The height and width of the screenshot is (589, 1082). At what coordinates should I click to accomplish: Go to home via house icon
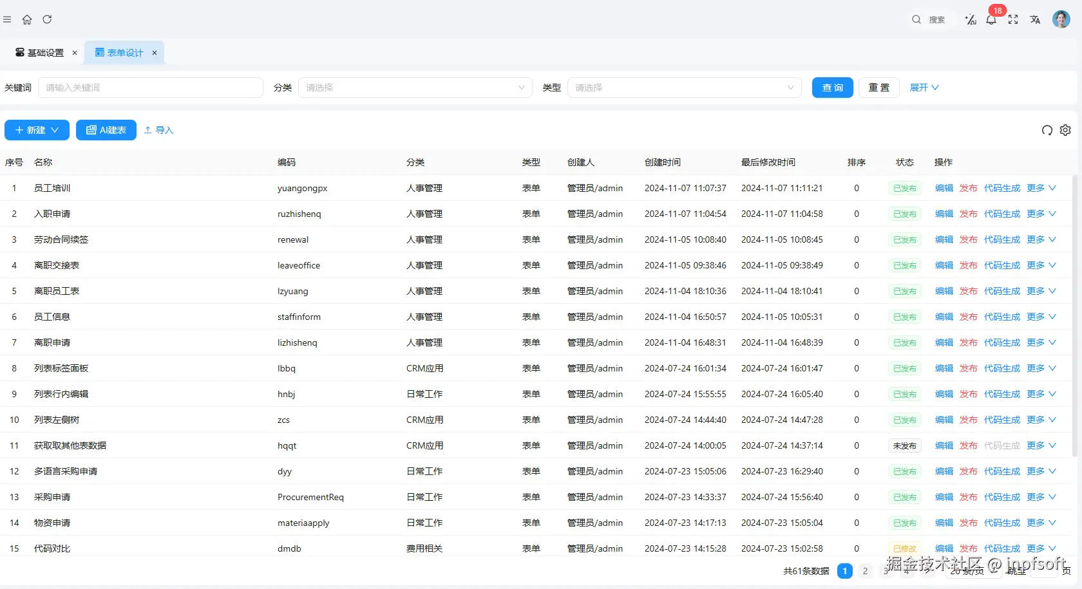click(x=27, y=20)
